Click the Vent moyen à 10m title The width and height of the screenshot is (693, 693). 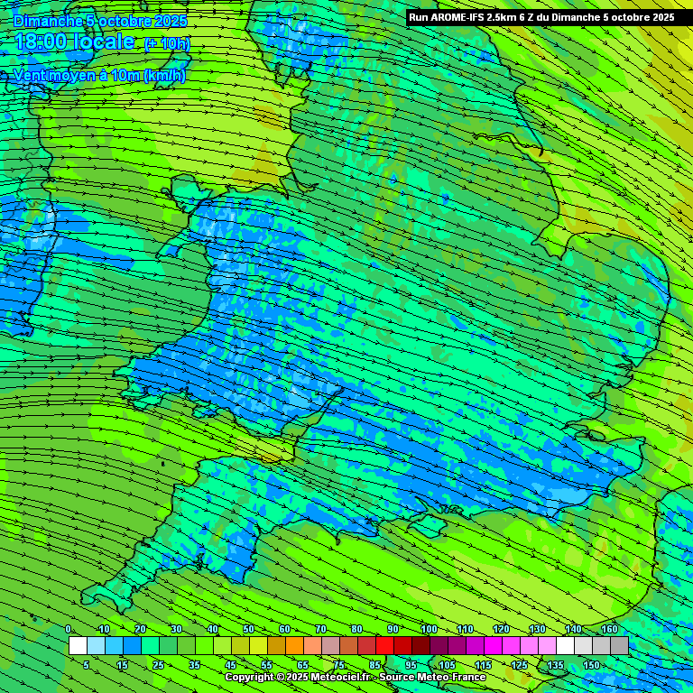tap(99, 76)
